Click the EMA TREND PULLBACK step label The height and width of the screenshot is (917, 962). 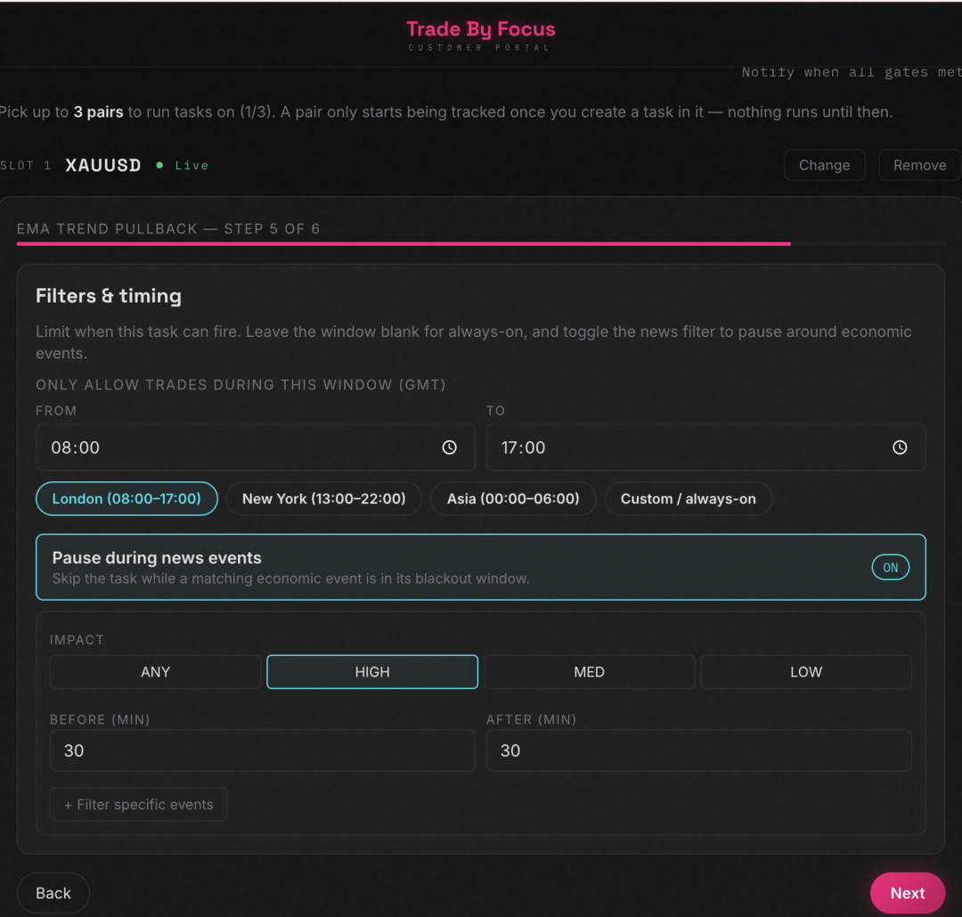168,229
